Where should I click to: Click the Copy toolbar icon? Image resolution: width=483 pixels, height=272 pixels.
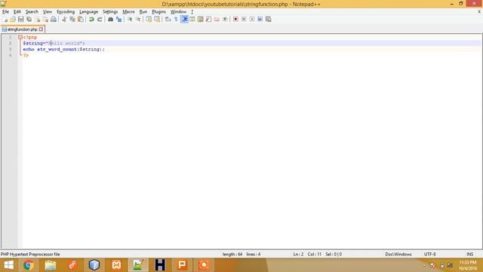click(72, 19)
